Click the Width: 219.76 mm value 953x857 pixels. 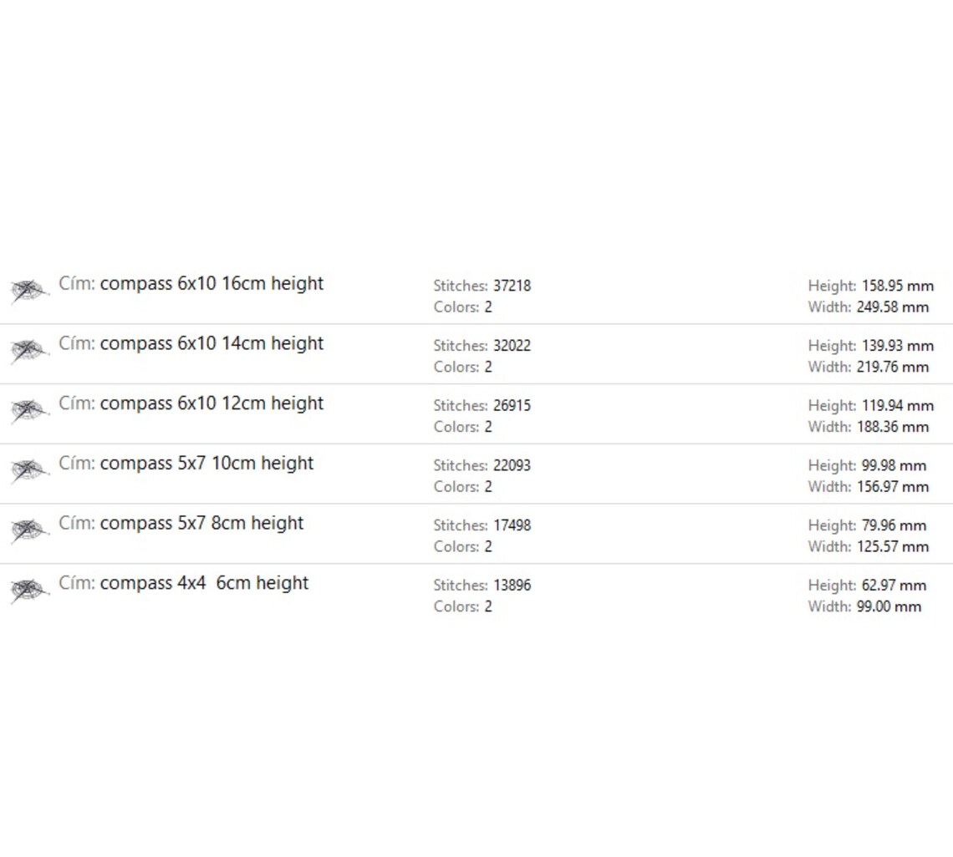[892, 367]
